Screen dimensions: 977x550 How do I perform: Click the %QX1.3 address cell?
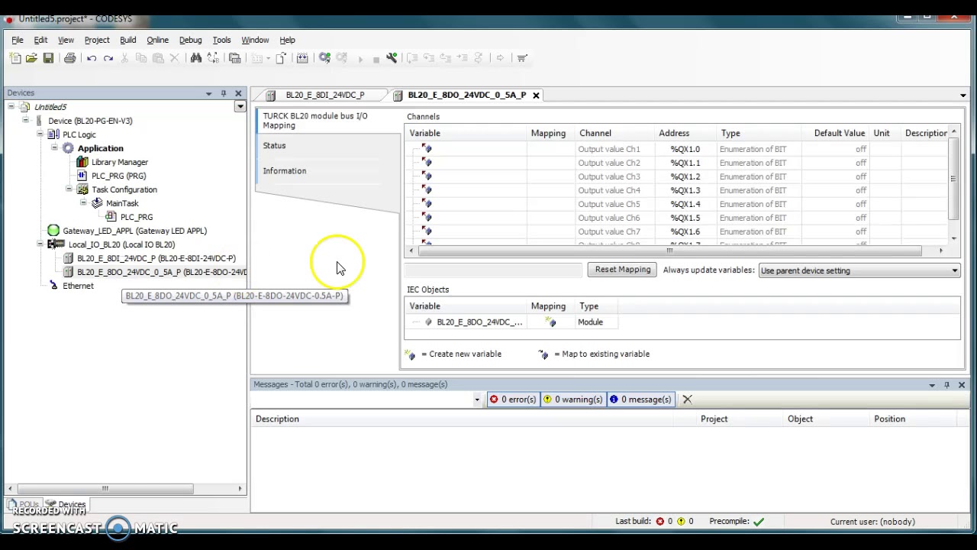point(685,190)
